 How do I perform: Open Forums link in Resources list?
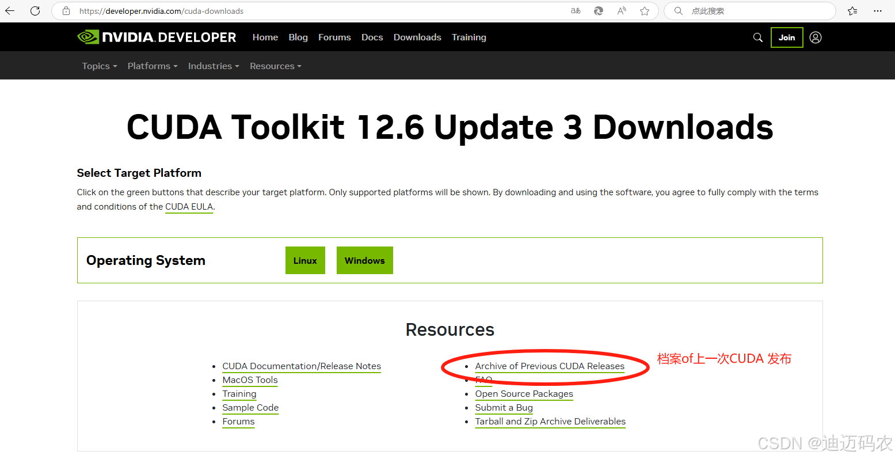[238, 422]
